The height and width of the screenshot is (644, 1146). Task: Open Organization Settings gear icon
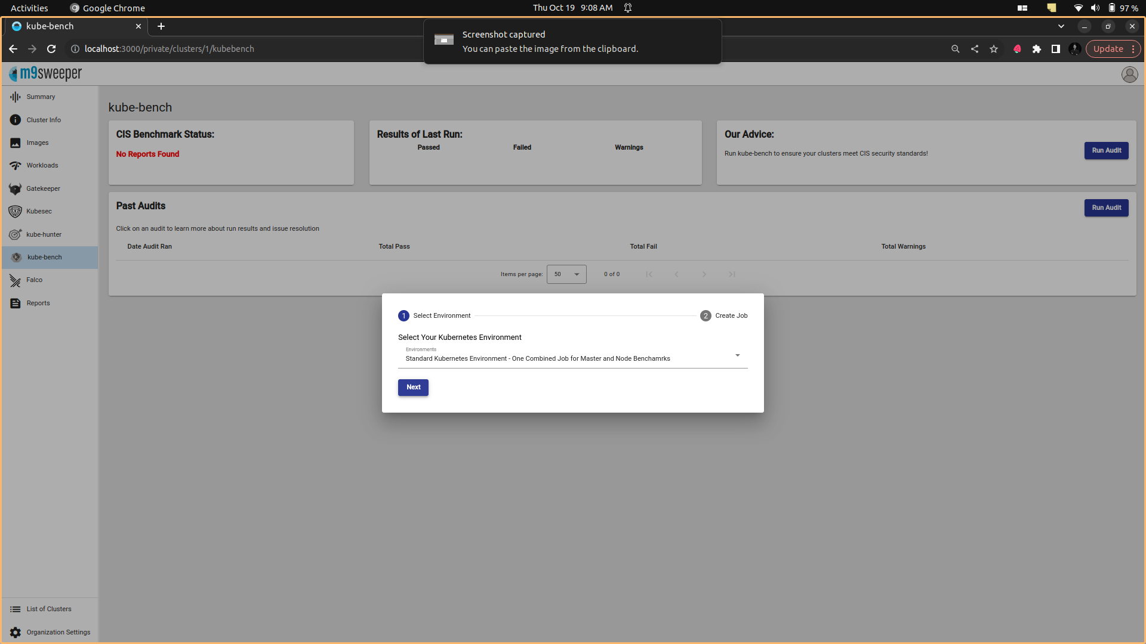tap(16, 632)
